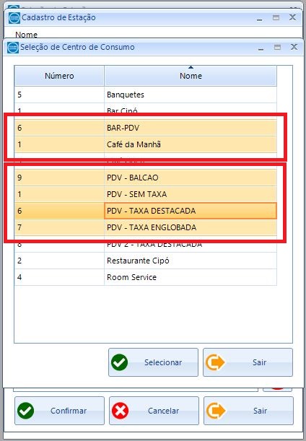
Task: Click the Número column header
Action: pyautogui.click(x=59, y=76)
